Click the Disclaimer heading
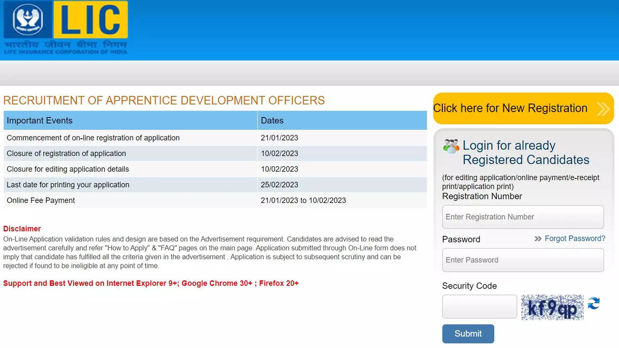 [22, 229]
